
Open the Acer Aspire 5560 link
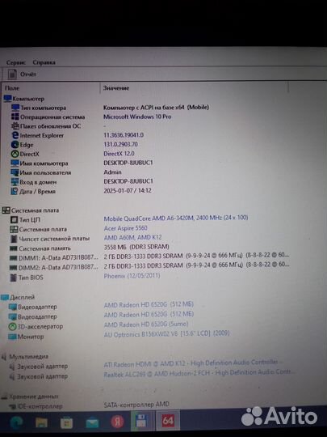[125, 228]
